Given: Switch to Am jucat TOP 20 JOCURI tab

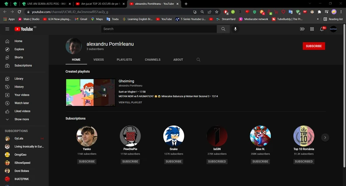Looking at the screenshot, I should click(100, 4).
